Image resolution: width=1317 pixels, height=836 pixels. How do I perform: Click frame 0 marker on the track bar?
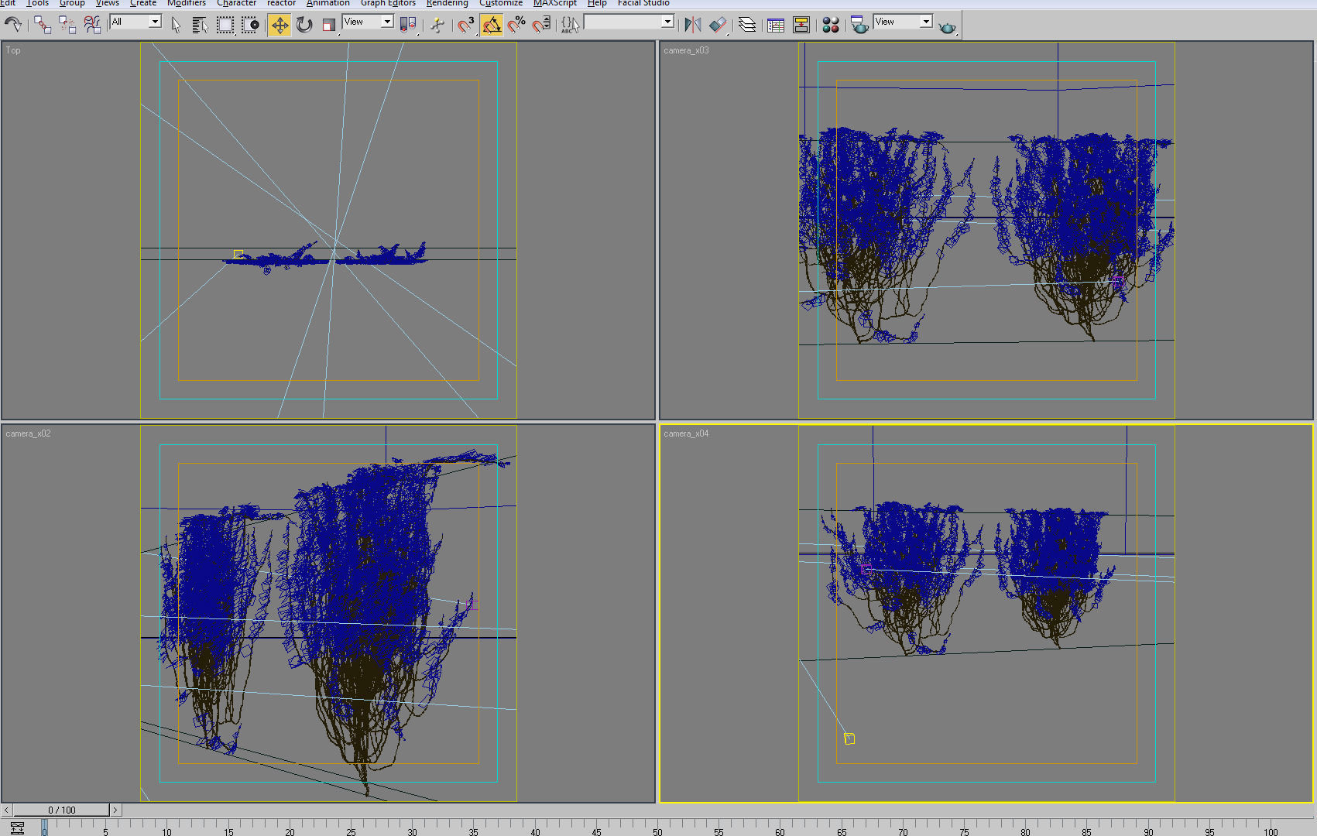pyautogui.click(x=45, y=828)
